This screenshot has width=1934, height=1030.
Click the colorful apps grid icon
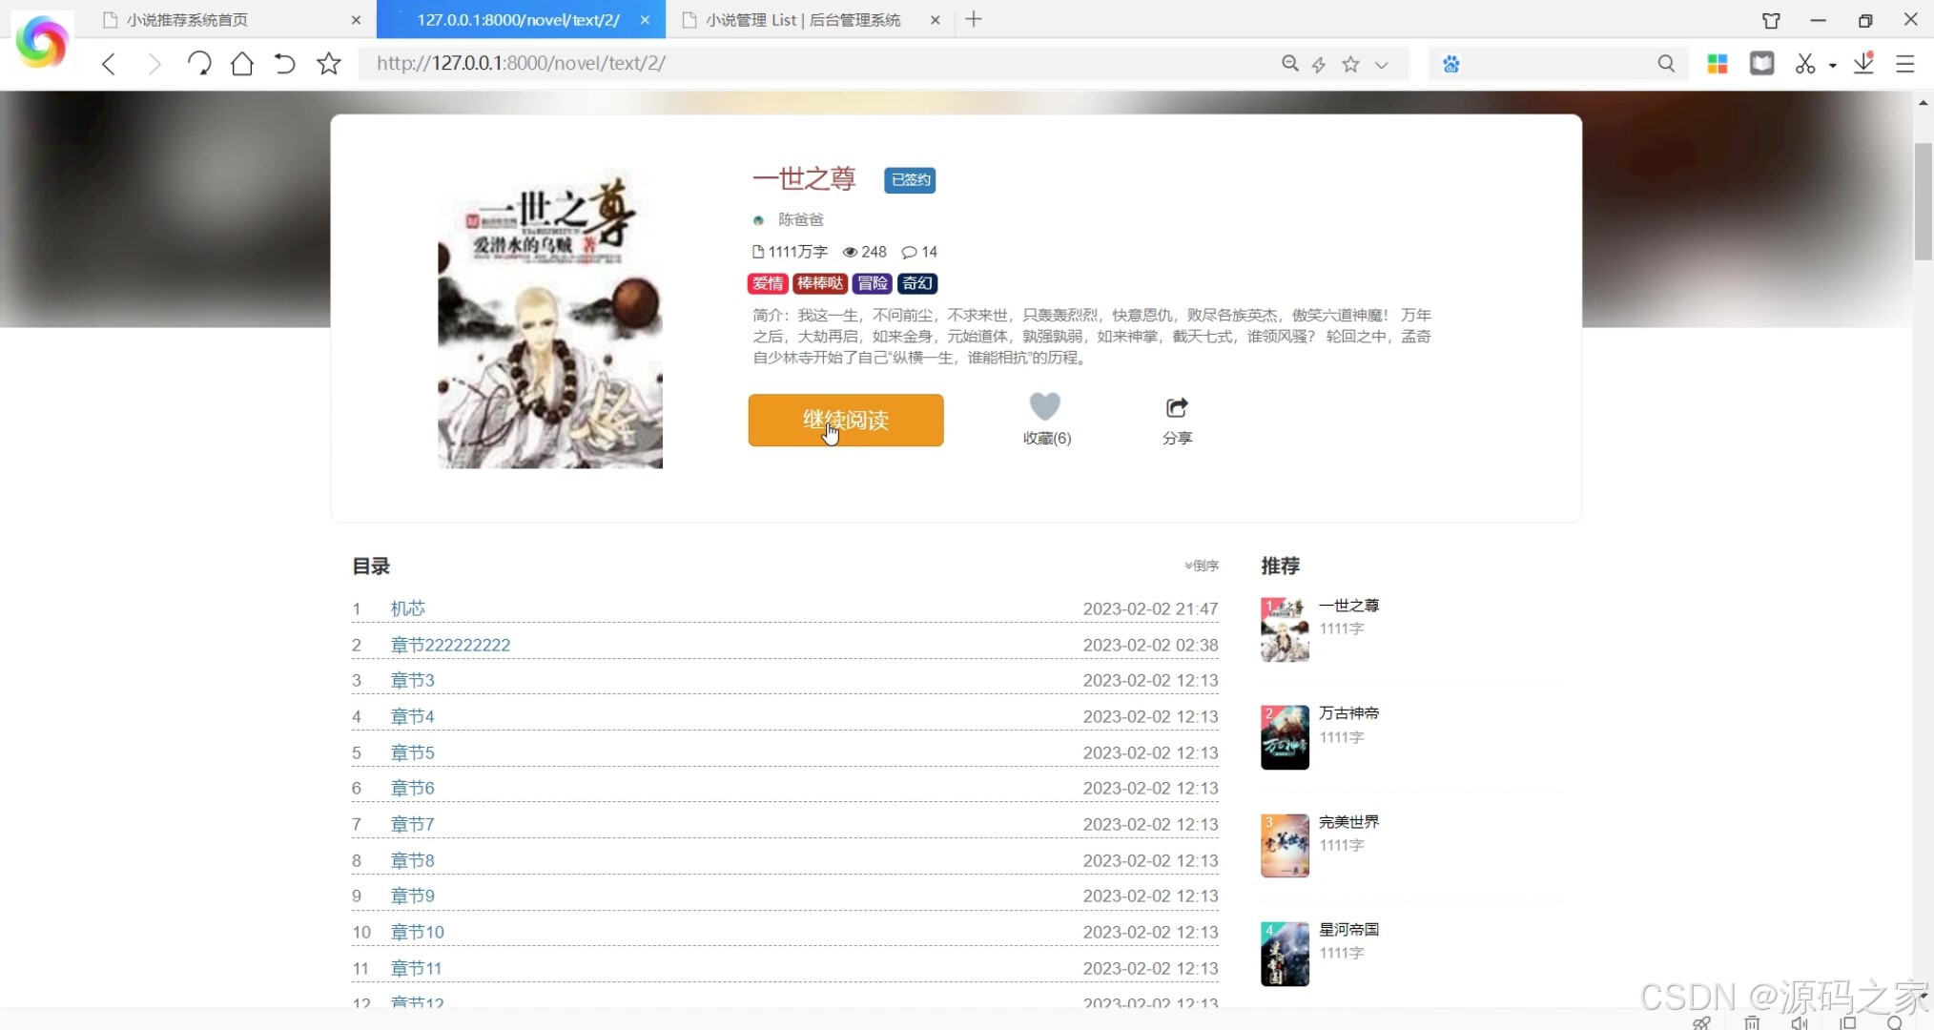pos(1717,64)
